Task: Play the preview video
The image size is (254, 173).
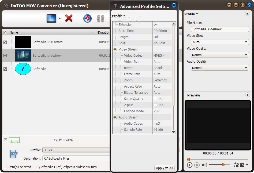Action: coord(190,165)
